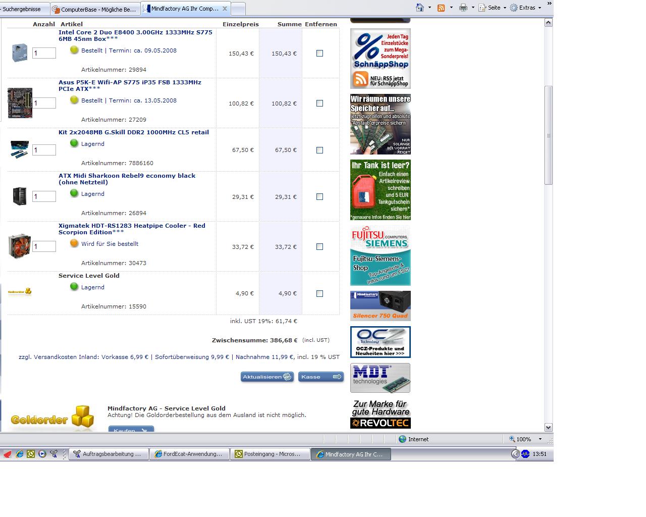
Task: Open a new blank tab
Action: tap(238, 9)
